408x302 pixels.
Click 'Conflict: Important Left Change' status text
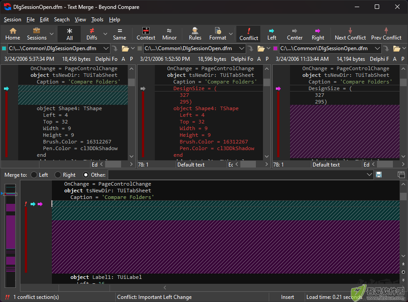tap(154, 297)
